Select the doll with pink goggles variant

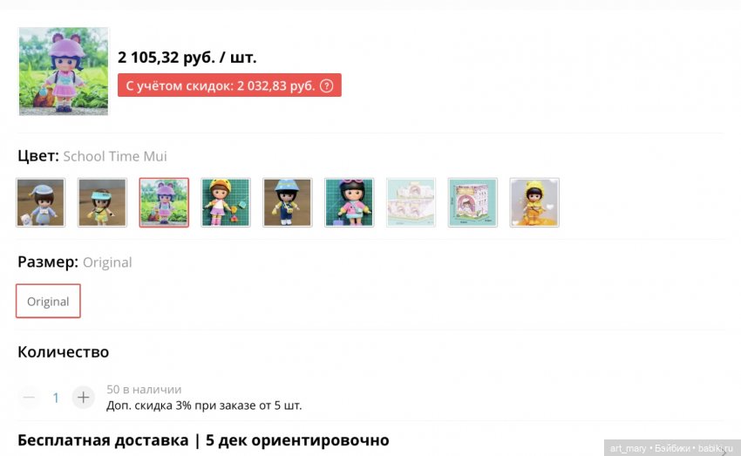tap(350, 203)
